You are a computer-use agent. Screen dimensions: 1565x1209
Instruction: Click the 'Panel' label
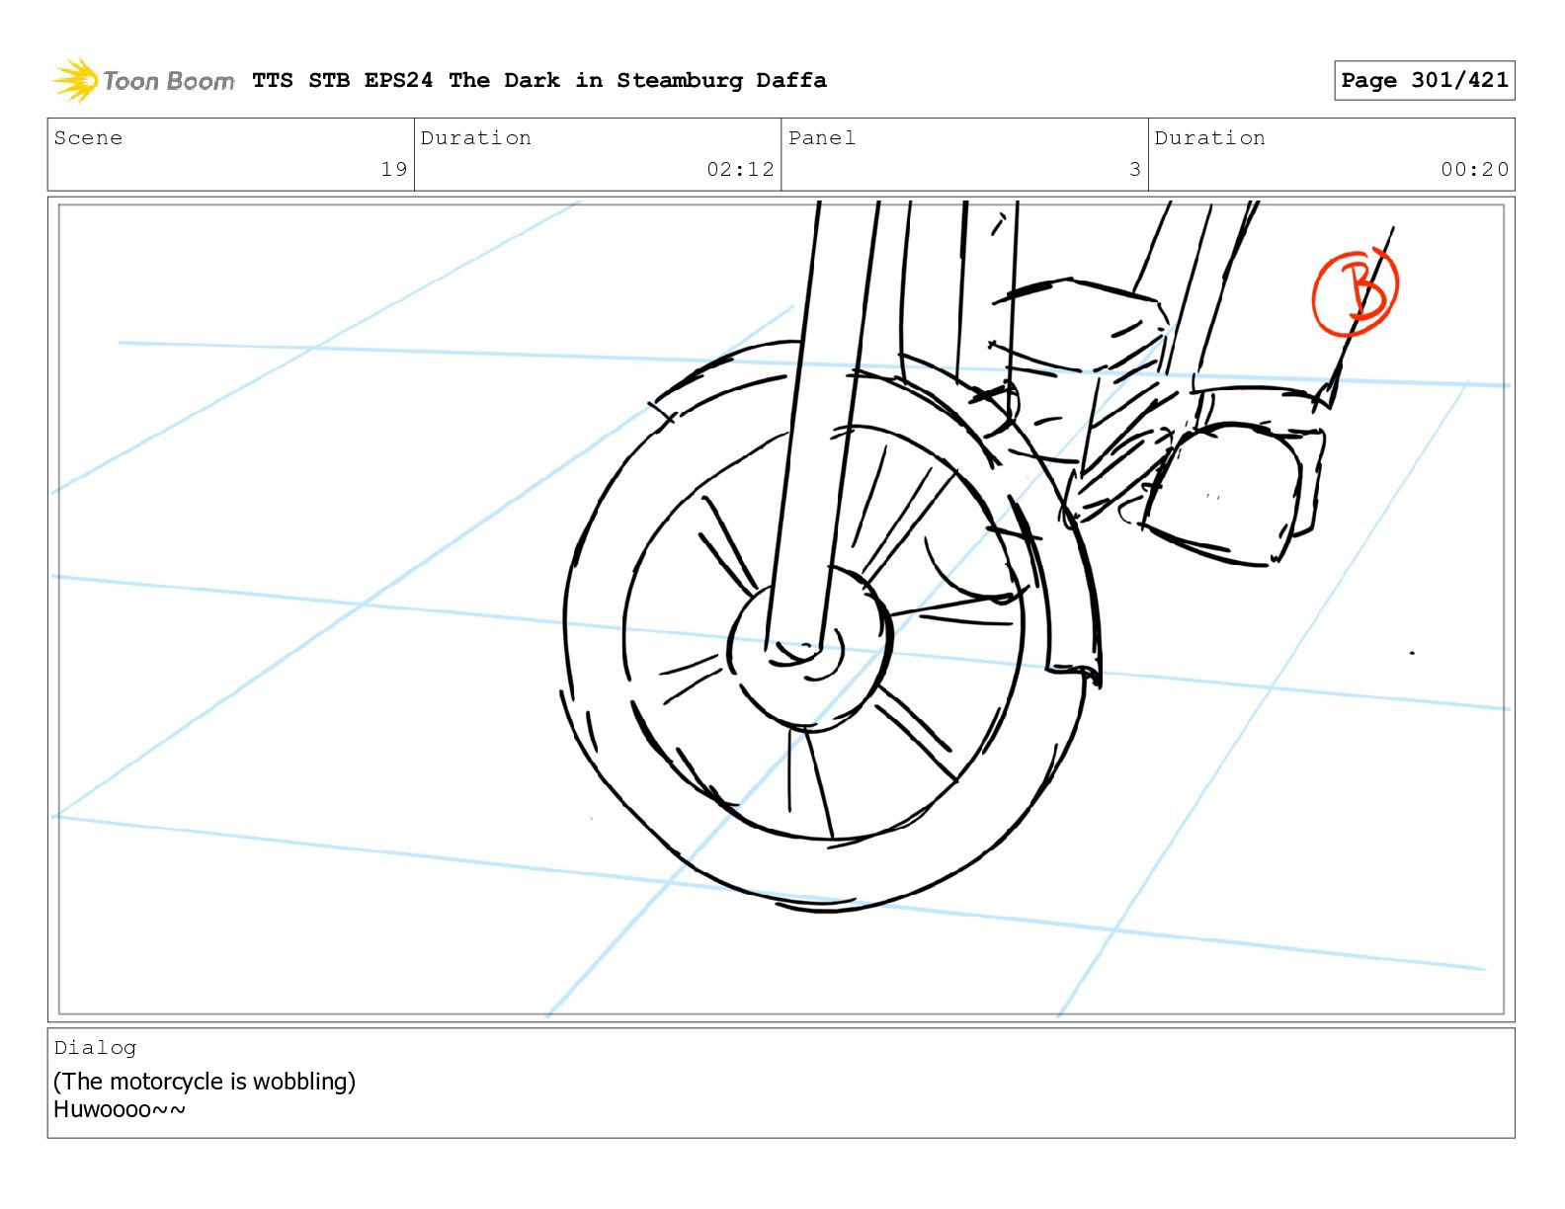[822, 138]
